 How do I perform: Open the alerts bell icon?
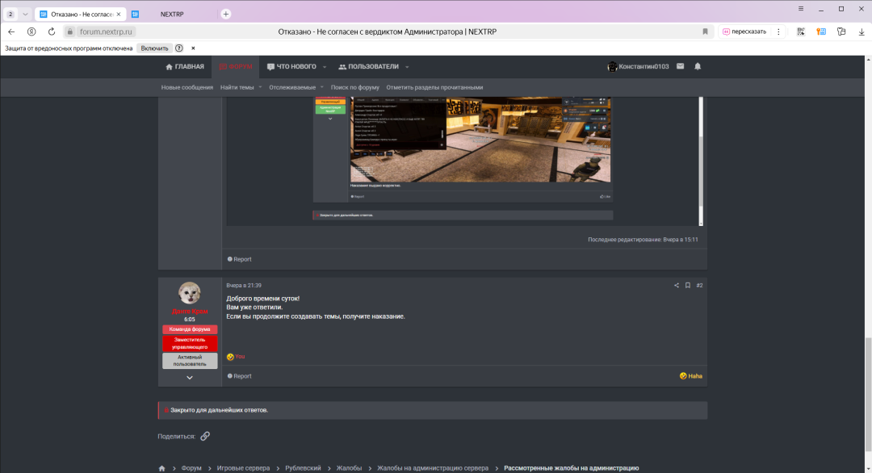698,66
